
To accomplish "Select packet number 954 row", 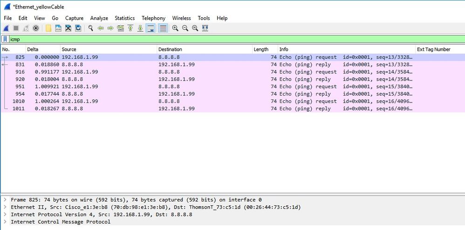I will coord(233,94).
